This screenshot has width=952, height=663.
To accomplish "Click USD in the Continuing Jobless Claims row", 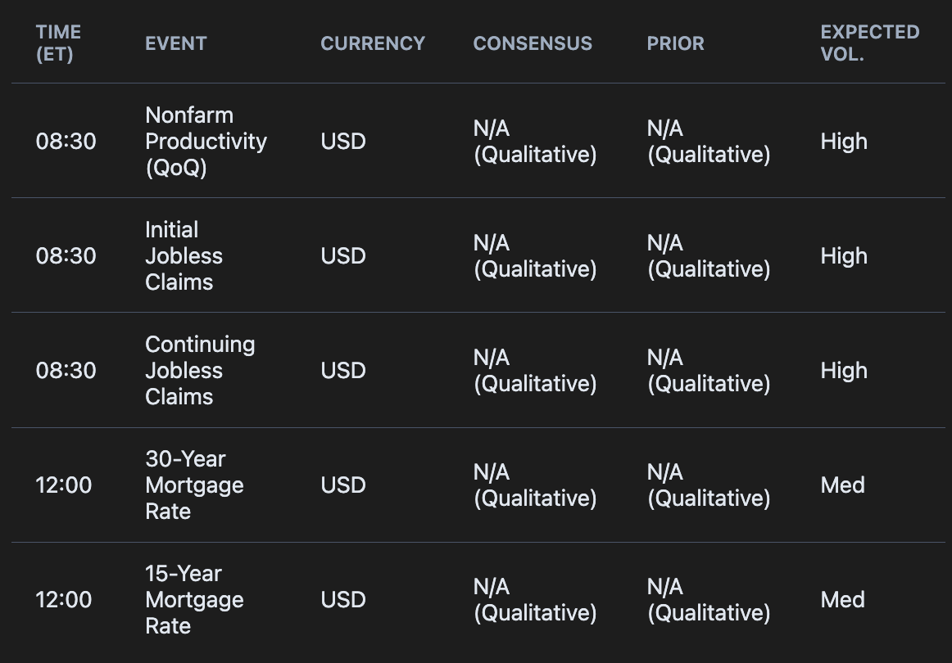I will pyautogui.click(x=343, y=370).
